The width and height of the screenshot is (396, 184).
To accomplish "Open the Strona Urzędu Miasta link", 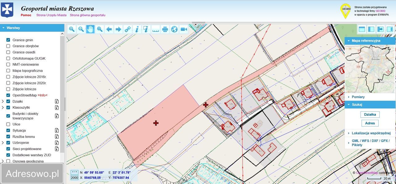I will coord(51,15).
